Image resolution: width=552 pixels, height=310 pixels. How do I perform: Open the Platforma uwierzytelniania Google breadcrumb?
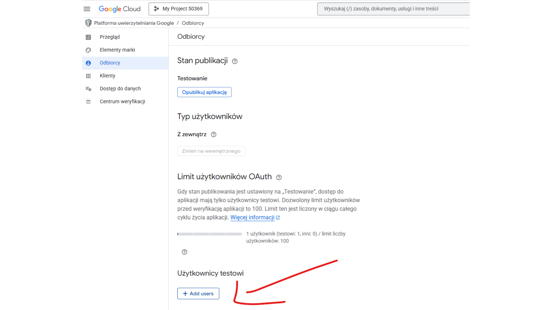tap(134, 23)
